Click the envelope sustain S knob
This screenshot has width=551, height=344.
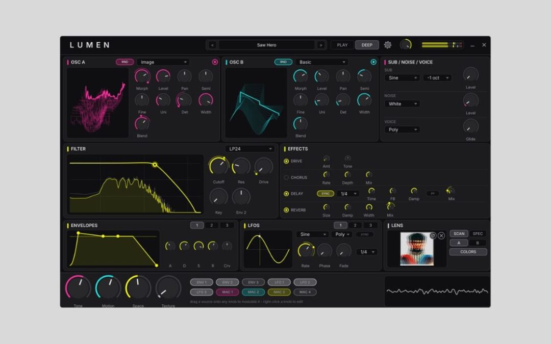[198, 246]
